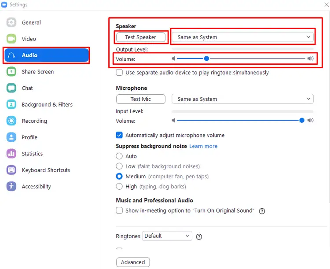330x269 pixels.
Task: Open the Microphone device dropdown
Action: pyautogui.click(x=242, y=99)
